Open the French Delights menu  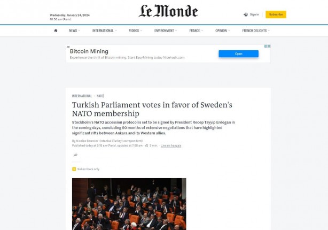coord(256,30)
